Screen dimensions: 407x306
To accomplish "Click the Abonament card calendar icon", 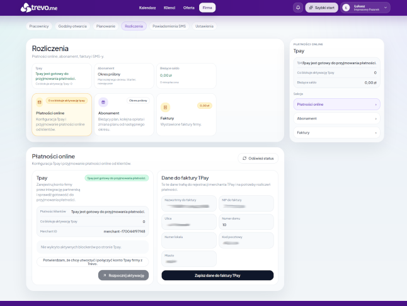I will click(103, 102).
